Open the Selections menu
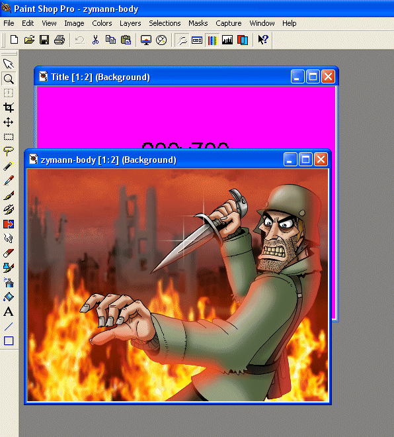Image resolution: width=394 pixels, height=437 pixels. [165, 23]
